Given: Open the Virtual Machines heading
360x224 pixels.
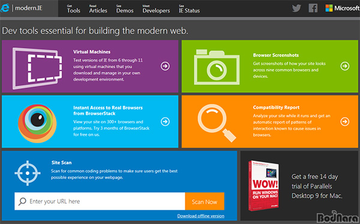Looking at the screenshot, I should tap(92, 52).
